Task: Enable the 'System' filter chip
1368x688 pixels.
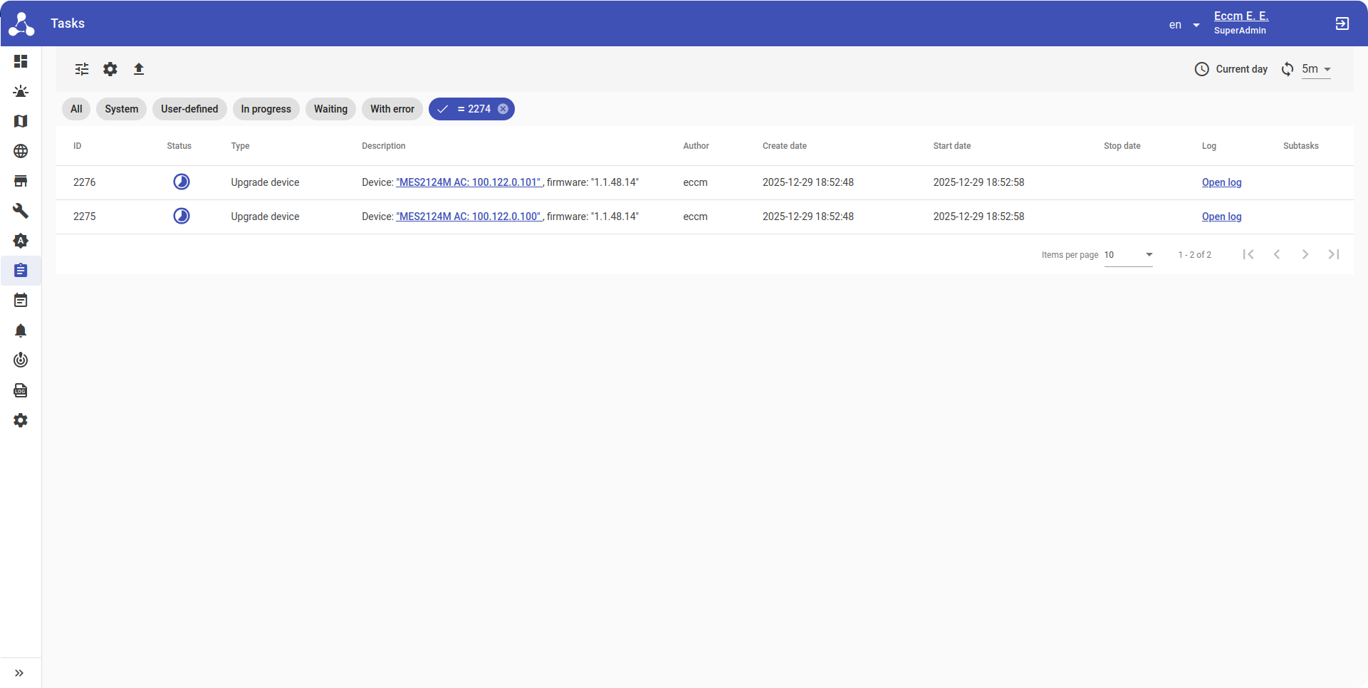Action: point(121,109)
